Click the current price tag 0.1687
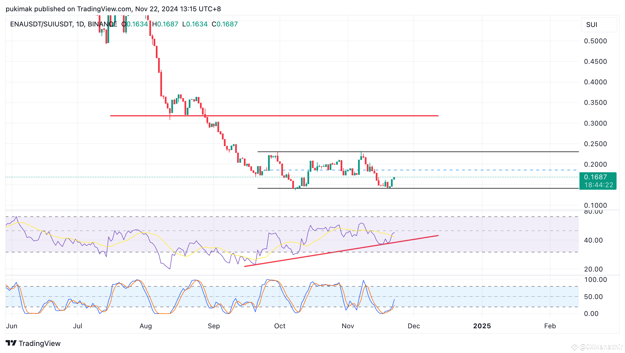Image resolution: width=625 pixels, height=353 pixels. tap(595, 177)
